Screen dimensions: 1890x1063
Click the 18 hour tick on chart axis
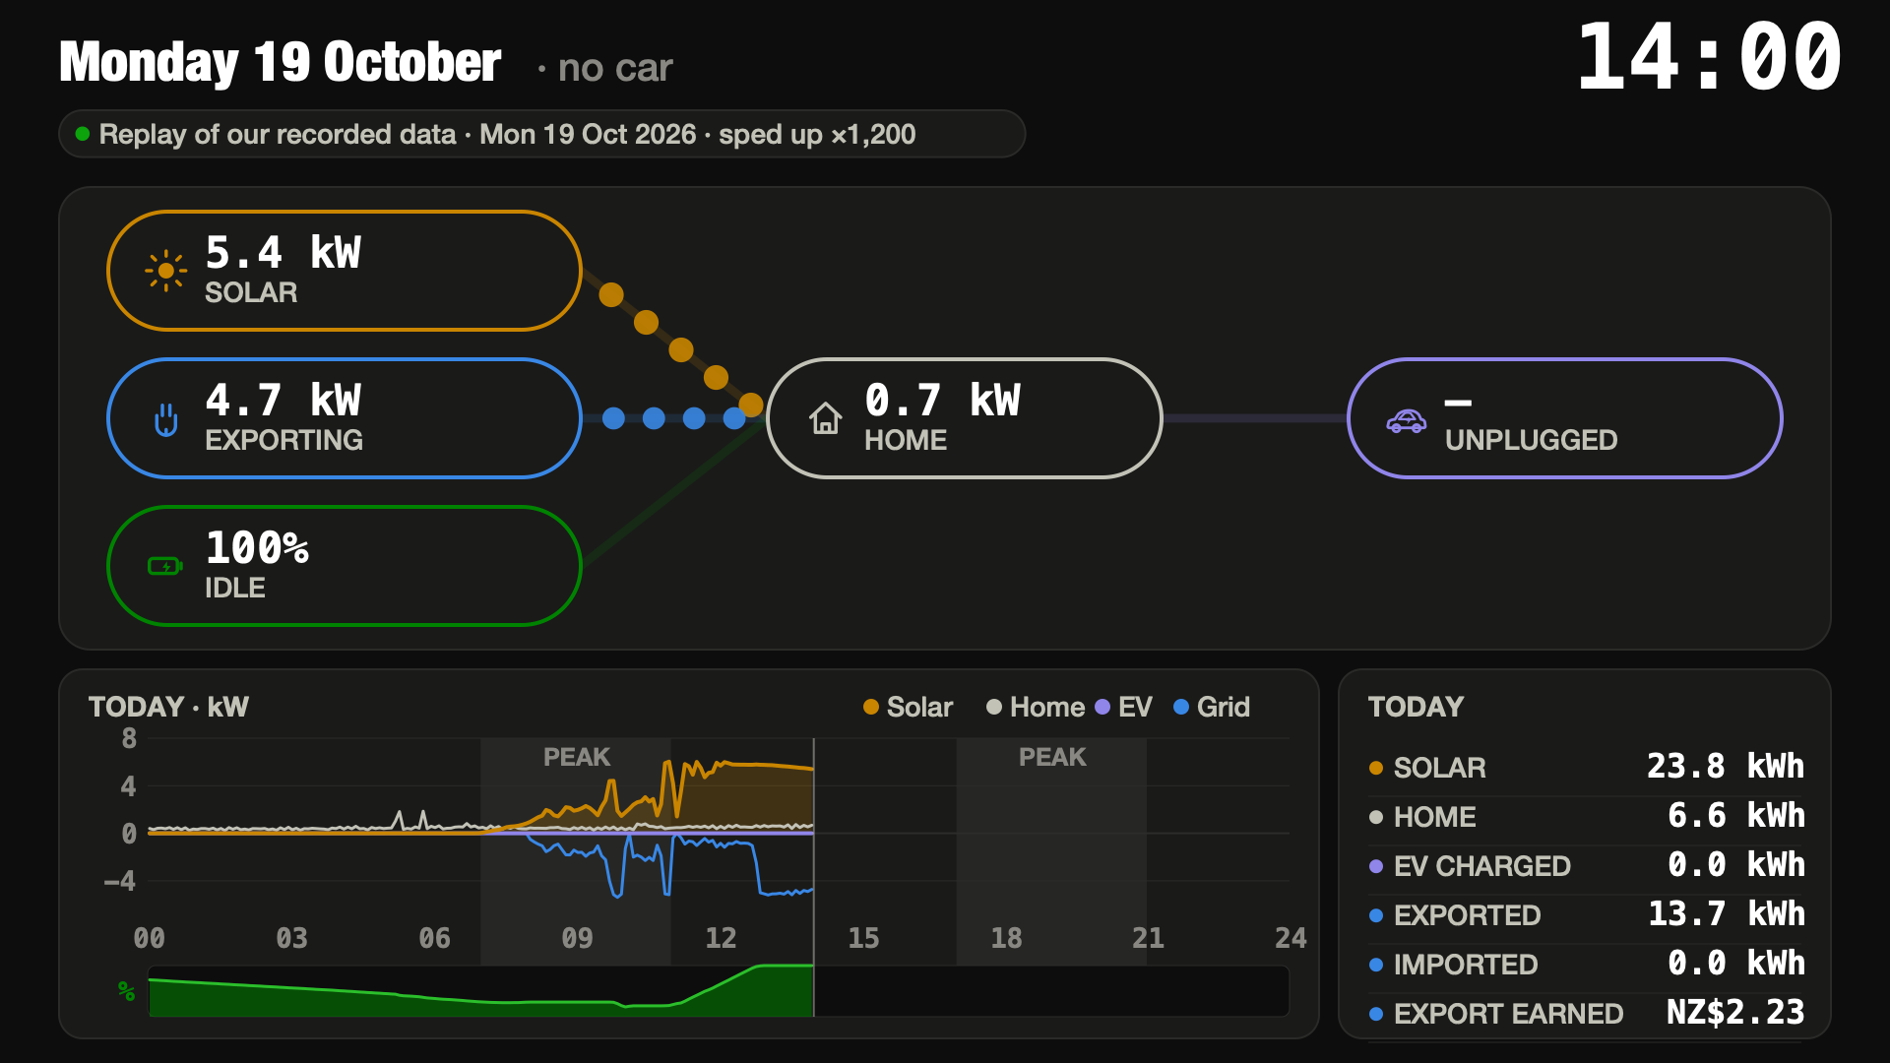tap(1006, 938)
